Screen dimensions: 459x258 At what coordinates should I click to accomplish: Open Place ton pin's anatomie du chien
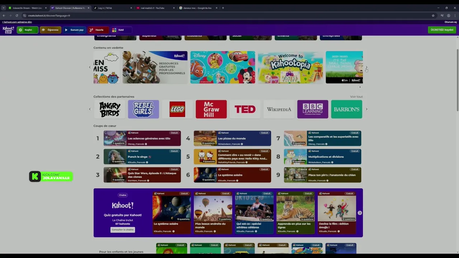(x=322, y=175)
